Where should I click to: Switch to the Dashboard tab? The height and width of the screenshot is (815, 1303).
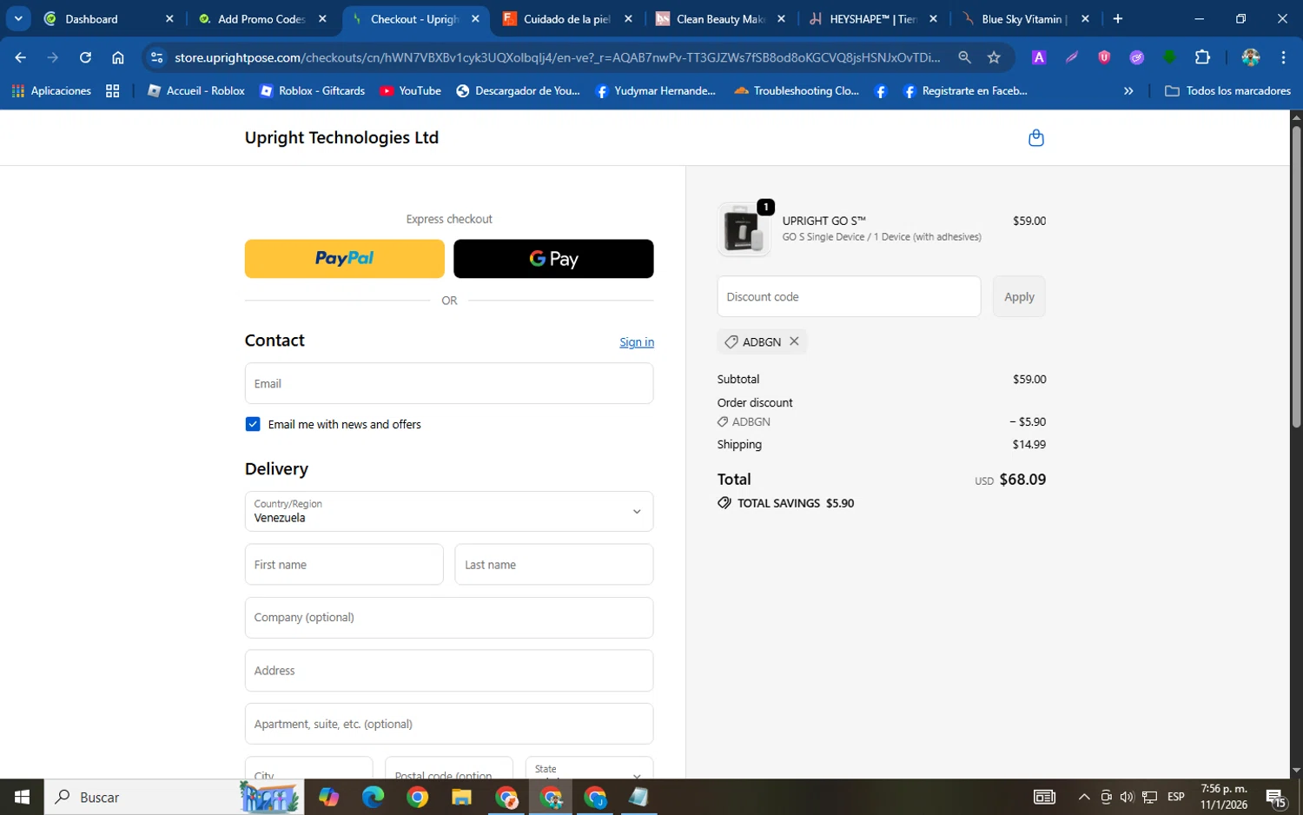pos(109,19)
